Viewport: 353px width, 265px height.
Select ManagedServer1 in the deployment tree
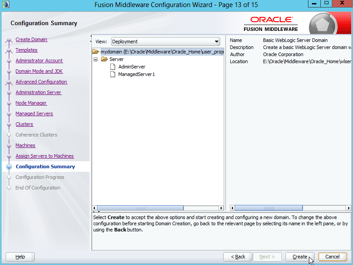tap(136, 74)
